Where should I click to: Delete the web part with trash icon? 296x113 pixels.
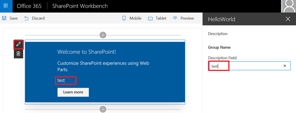(x=18, y=54)
